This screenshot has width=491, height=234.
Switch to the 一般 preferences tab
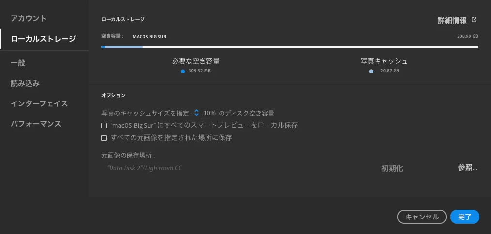[18, 63]
